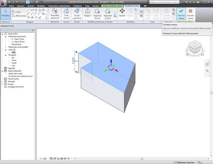Image resolution: width=213 pixels, height=164 pixels.
Task: Collapse the Abachi/Quantità node
Action: point(2,71)
